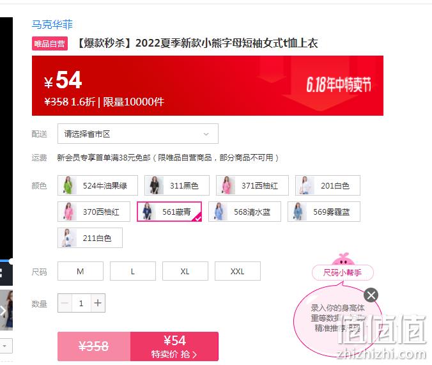Select size XXL
Image resolution: width=432 pixels, height=365 pixels.
(x=238, y=271)
